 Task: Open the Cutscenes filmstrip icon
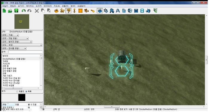pyautogui.click(x=142, y=11)
